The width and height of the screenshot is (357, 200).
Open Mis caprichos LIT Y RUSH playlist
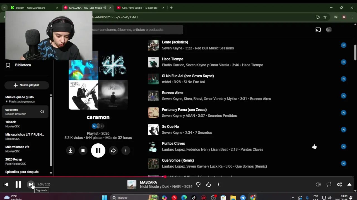coord(25,136)
